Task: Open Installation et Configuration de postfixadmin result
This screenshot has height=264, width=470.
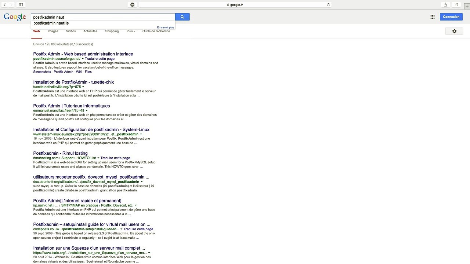Action: click(x=91, y=129)
